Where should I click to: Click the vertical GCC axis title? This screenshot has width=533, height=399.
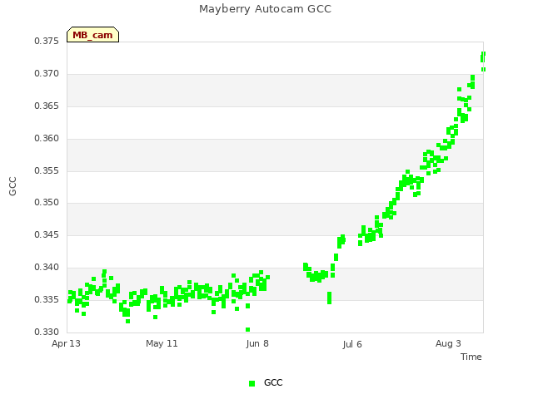click(x=12, y=186)
